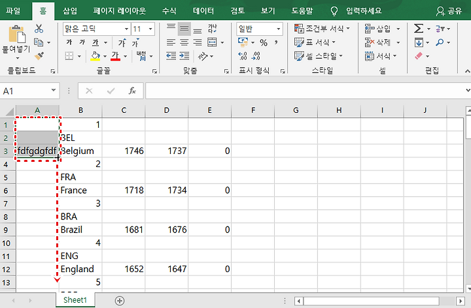Toggle italic formatting
Viewport: 471px width, 308px height.
click(82, 42)
